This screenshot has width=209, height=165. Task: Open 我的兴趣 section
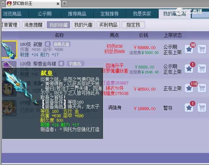point(83,25)
